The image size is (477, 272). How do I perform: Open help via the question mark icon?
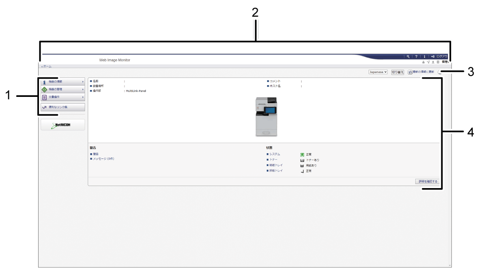(x=416, y=56)
